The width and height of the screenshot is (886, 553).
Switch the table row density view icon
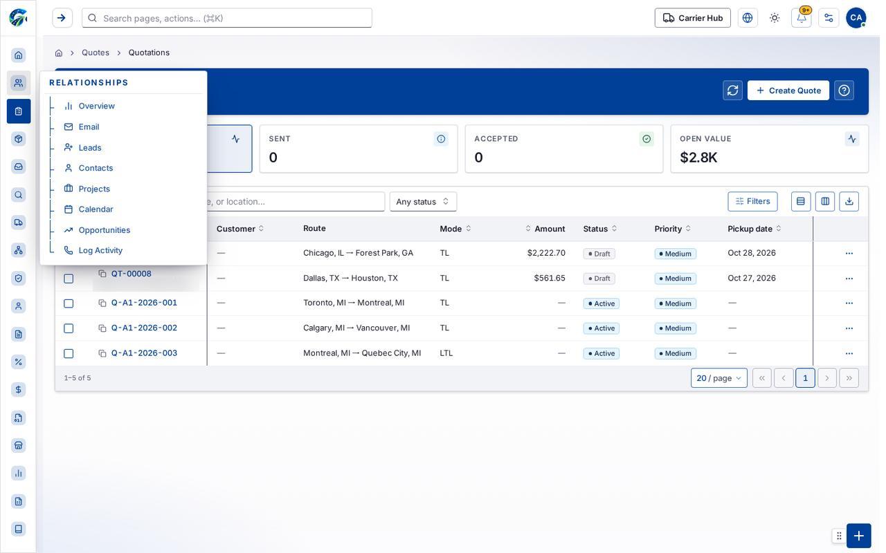801,202
